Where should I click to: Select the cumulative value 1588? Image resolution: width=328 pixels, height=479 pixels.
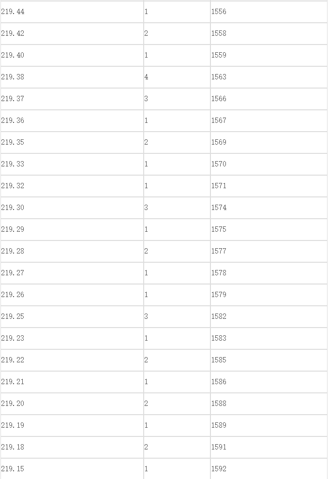[269, 404]
